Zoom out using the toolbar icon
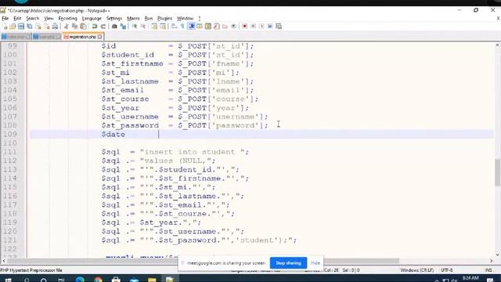Screen dimensions: 501x282 click(x=143, y=26)
